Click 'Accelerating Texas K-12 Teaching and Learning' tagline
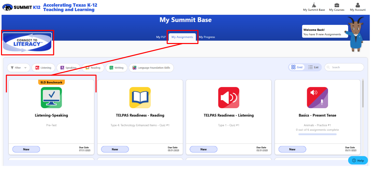 click(x=70, y=7)
